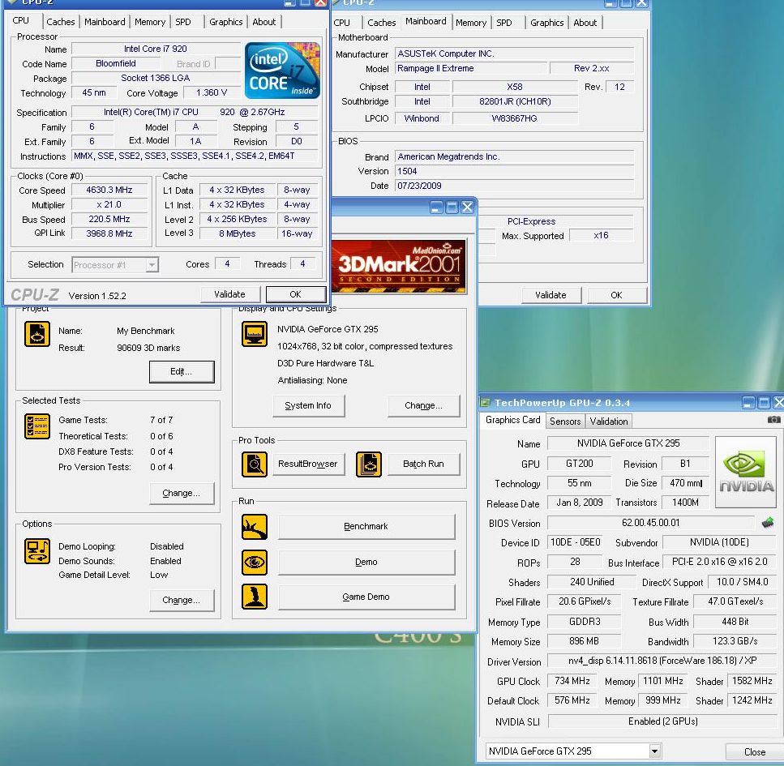Open Graphics tab in left CPU-Z
This screenshot has width=784, height=766.
click(225, 22)
